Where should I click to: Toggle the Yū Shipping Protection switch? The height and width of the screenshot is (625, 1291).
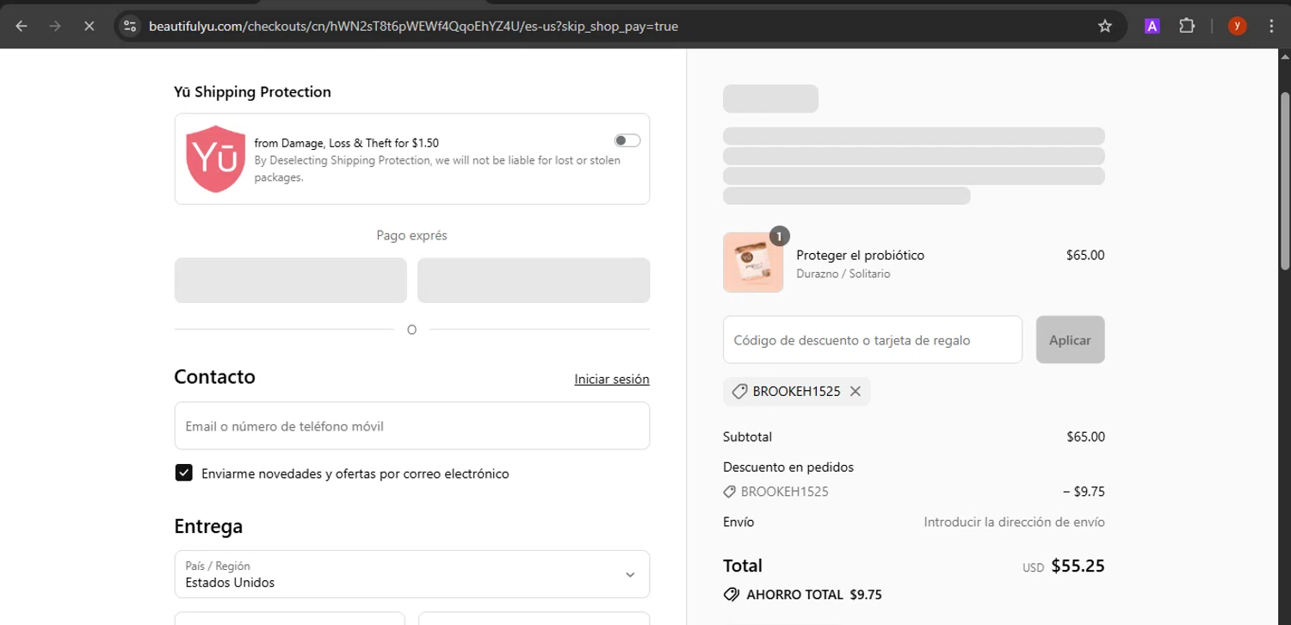627,140
